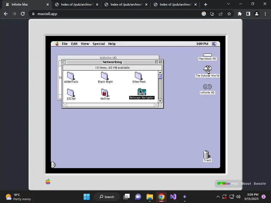The image size is (271, 203).
Task: Open the tab search dropdown chevron
Action: tap(228, 4)
